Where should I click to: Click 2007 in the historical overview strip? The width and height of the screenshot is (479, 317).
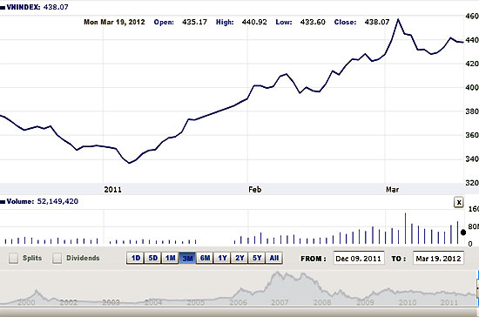280,302
